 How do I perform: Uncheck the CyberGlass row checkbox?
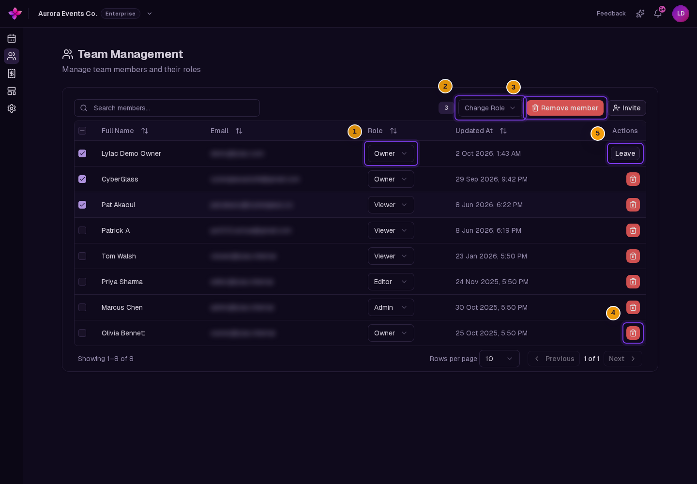[82, 179]
